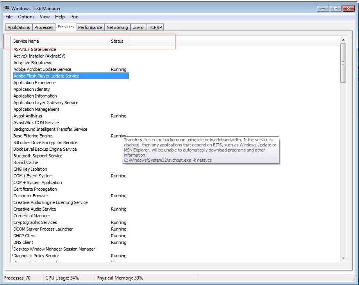Select DHCP Client service
This screenshot has width=359, height=285.
(71, 236)
